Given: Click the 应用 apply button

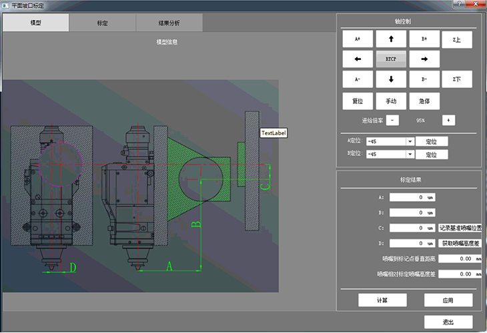Looking at the screenshot, I should click(x=448, y=300).
